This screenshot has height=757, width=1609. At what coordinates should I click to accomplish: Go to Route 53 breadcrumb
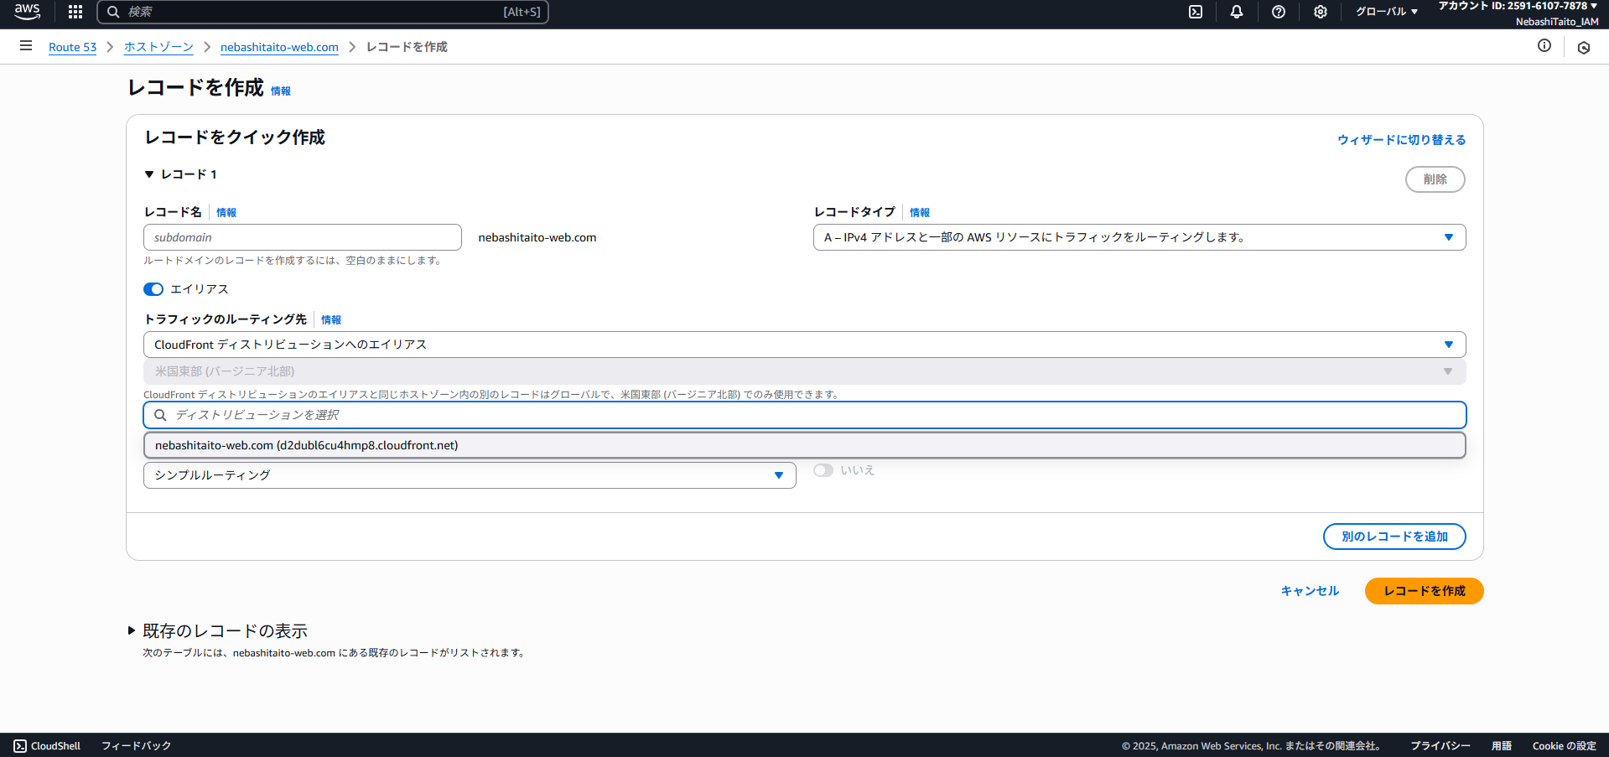point(72,47)
